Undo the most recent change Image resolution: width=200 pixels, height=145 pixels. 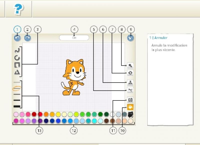pyautogui.click(x=17, y=38)
